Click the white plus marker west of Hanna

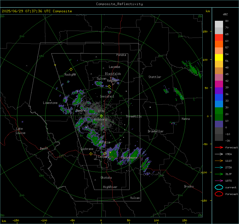coord(150,107)
